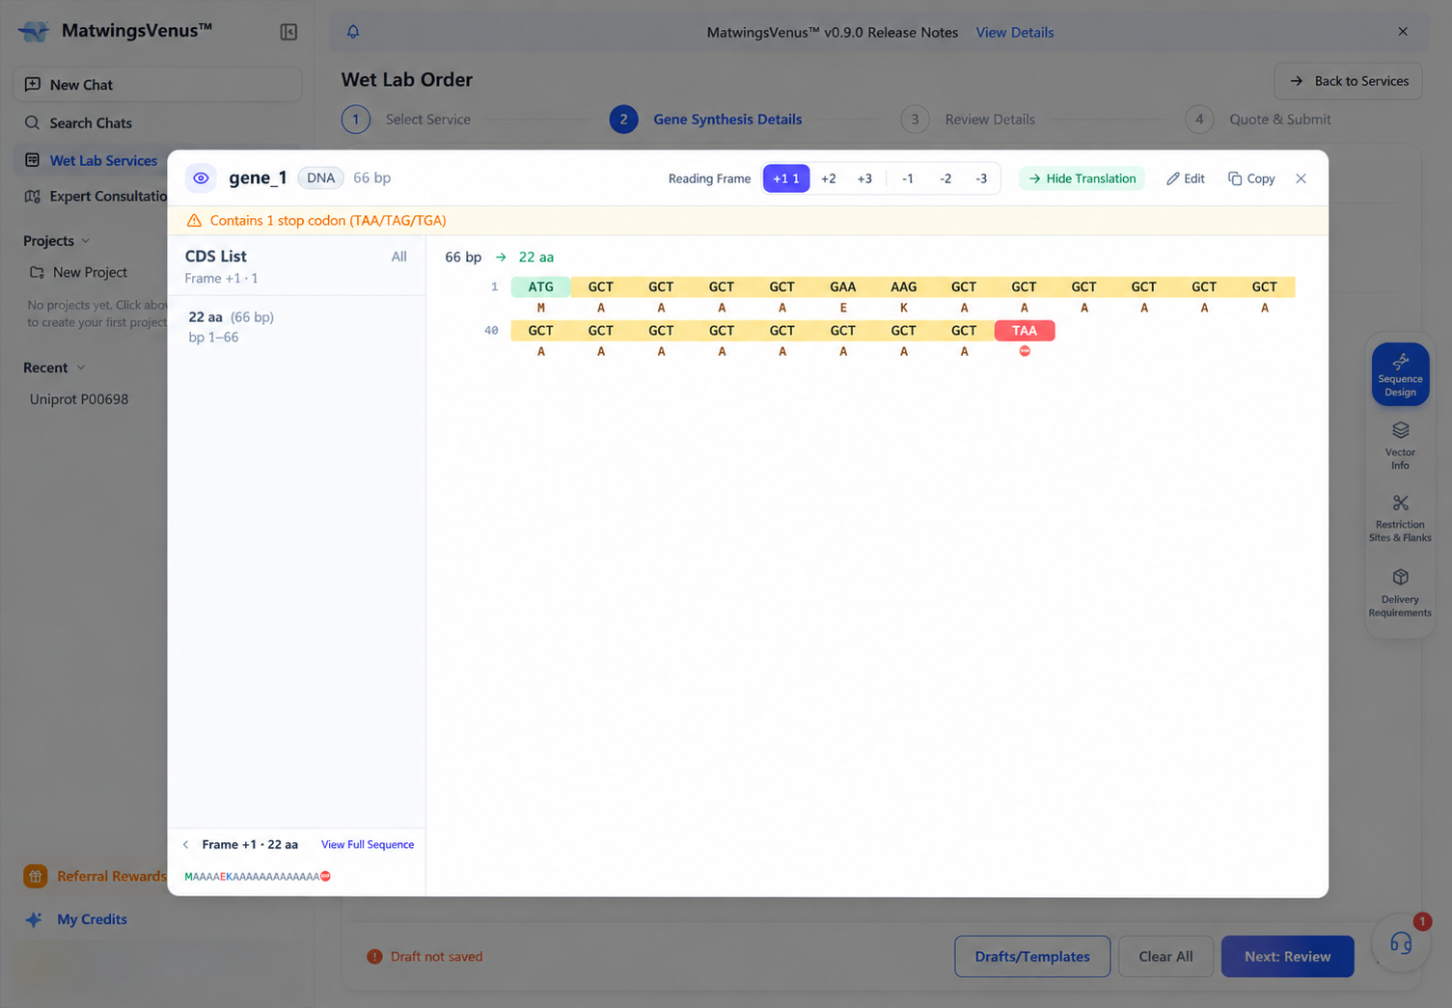Open Referral Rewards

click(96, 876)
